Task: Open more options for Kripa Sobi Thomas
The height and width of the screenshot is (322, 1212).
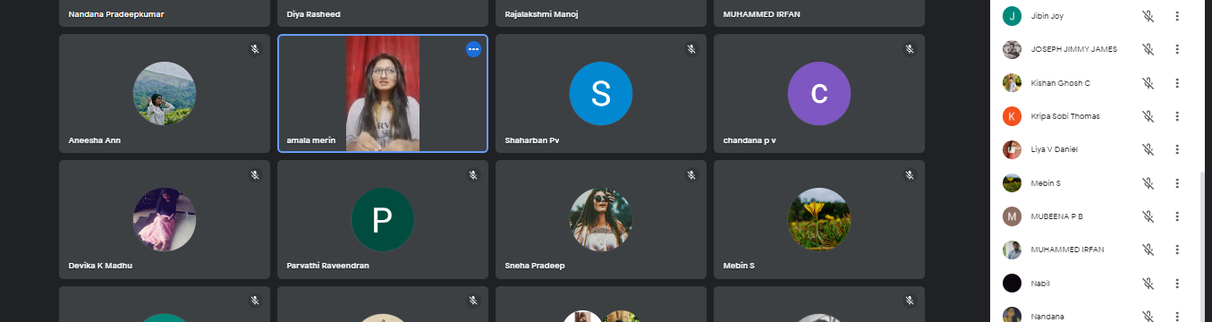Action: pos(1177,116)
